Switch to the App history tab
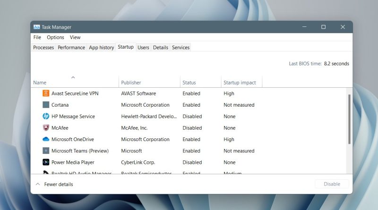Screen dimensions: 378x210 pyautogui.click(x=102, y=48)
